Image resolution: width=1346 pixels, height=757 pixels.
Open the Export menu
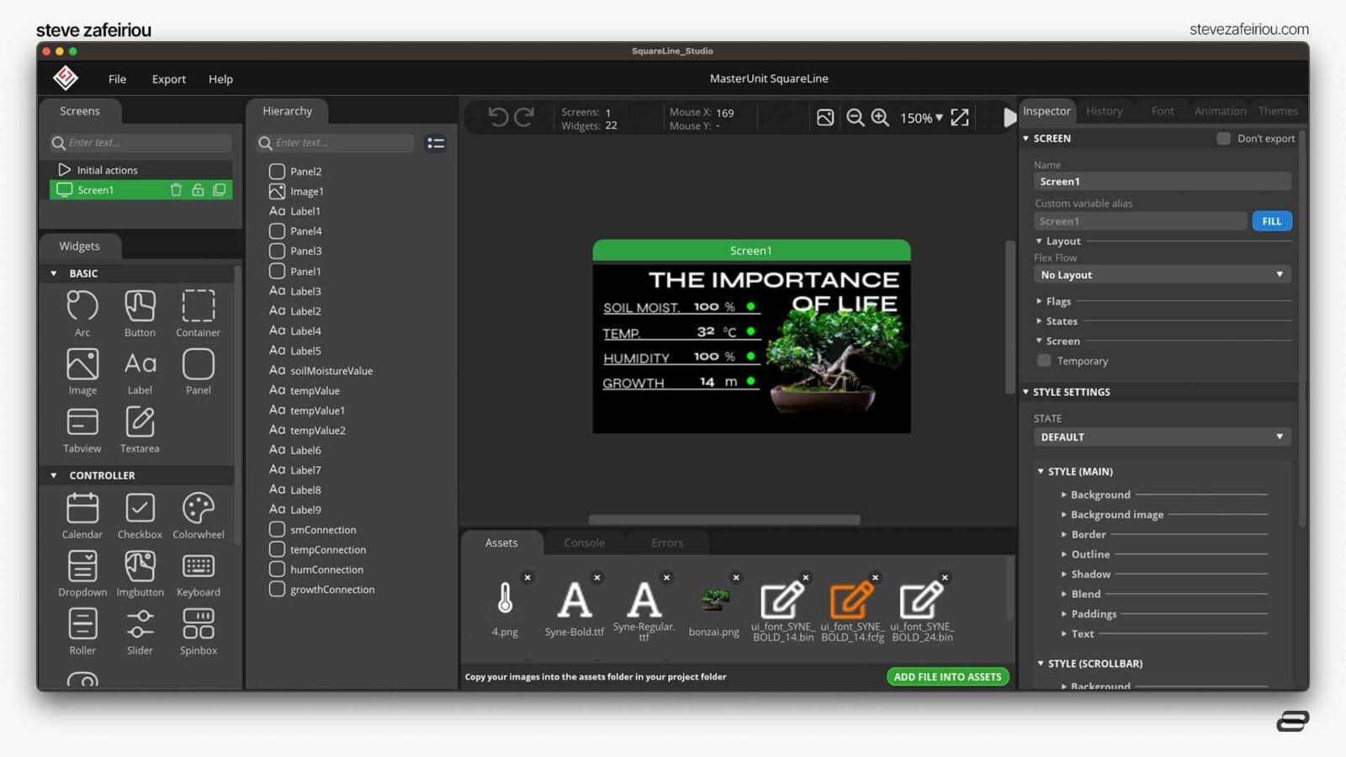coord(168,79)
